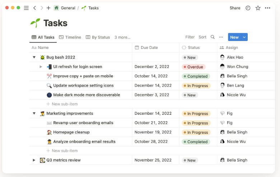
Task: Click the New status of Q3 metrics review
Action: tap(190, 160)
